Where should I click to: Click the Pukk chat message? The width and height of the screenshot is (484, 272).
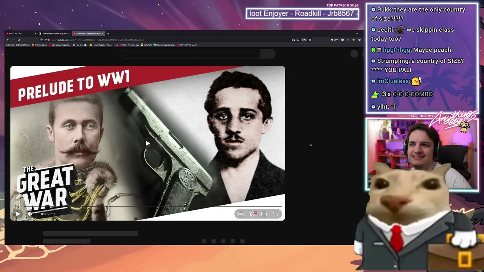[x=418, y=14]
